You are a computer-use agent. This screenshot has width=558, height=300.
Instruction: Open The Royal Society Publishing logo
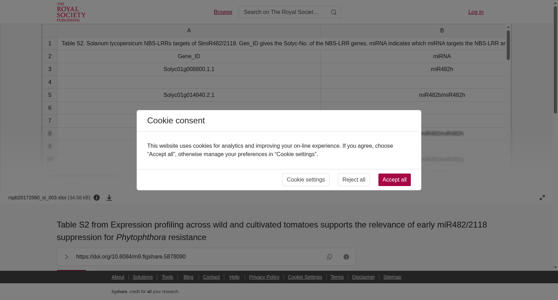(x=71, y=12)
